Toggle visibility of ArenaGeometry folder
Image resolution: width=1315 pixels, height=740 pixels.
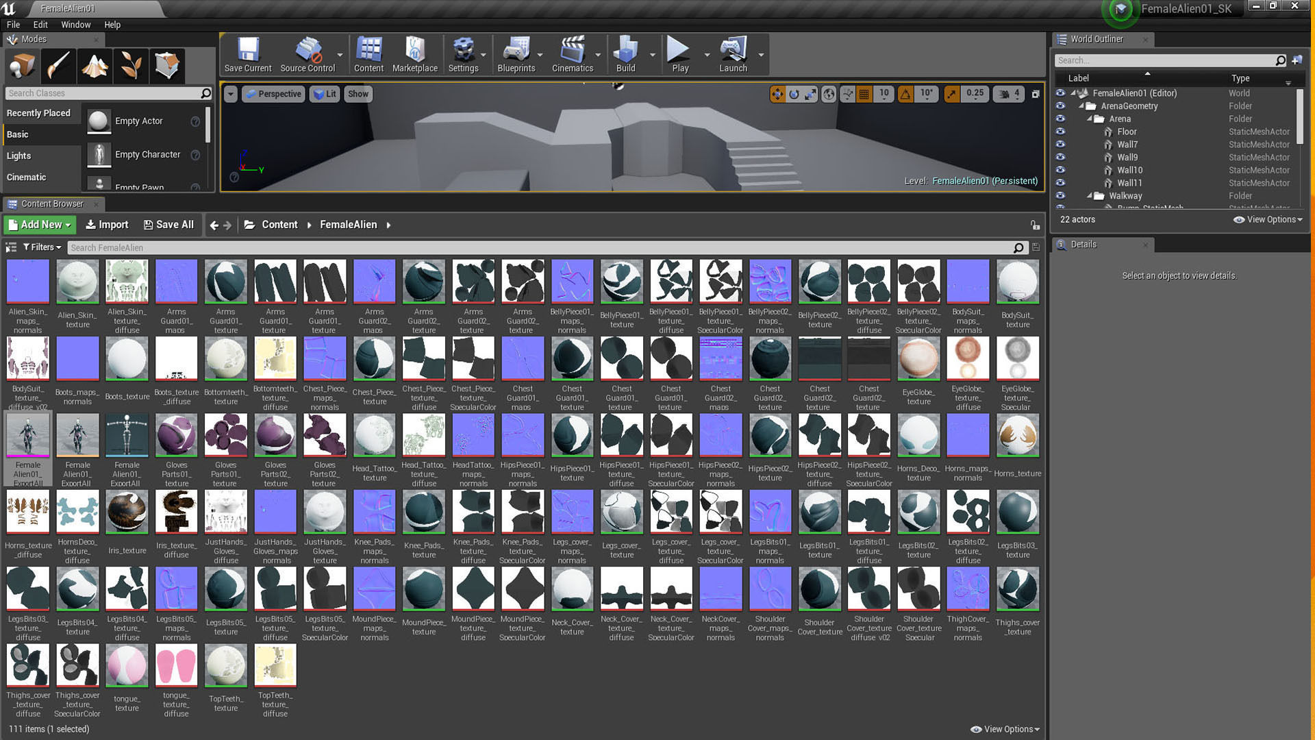(1060, 106)
